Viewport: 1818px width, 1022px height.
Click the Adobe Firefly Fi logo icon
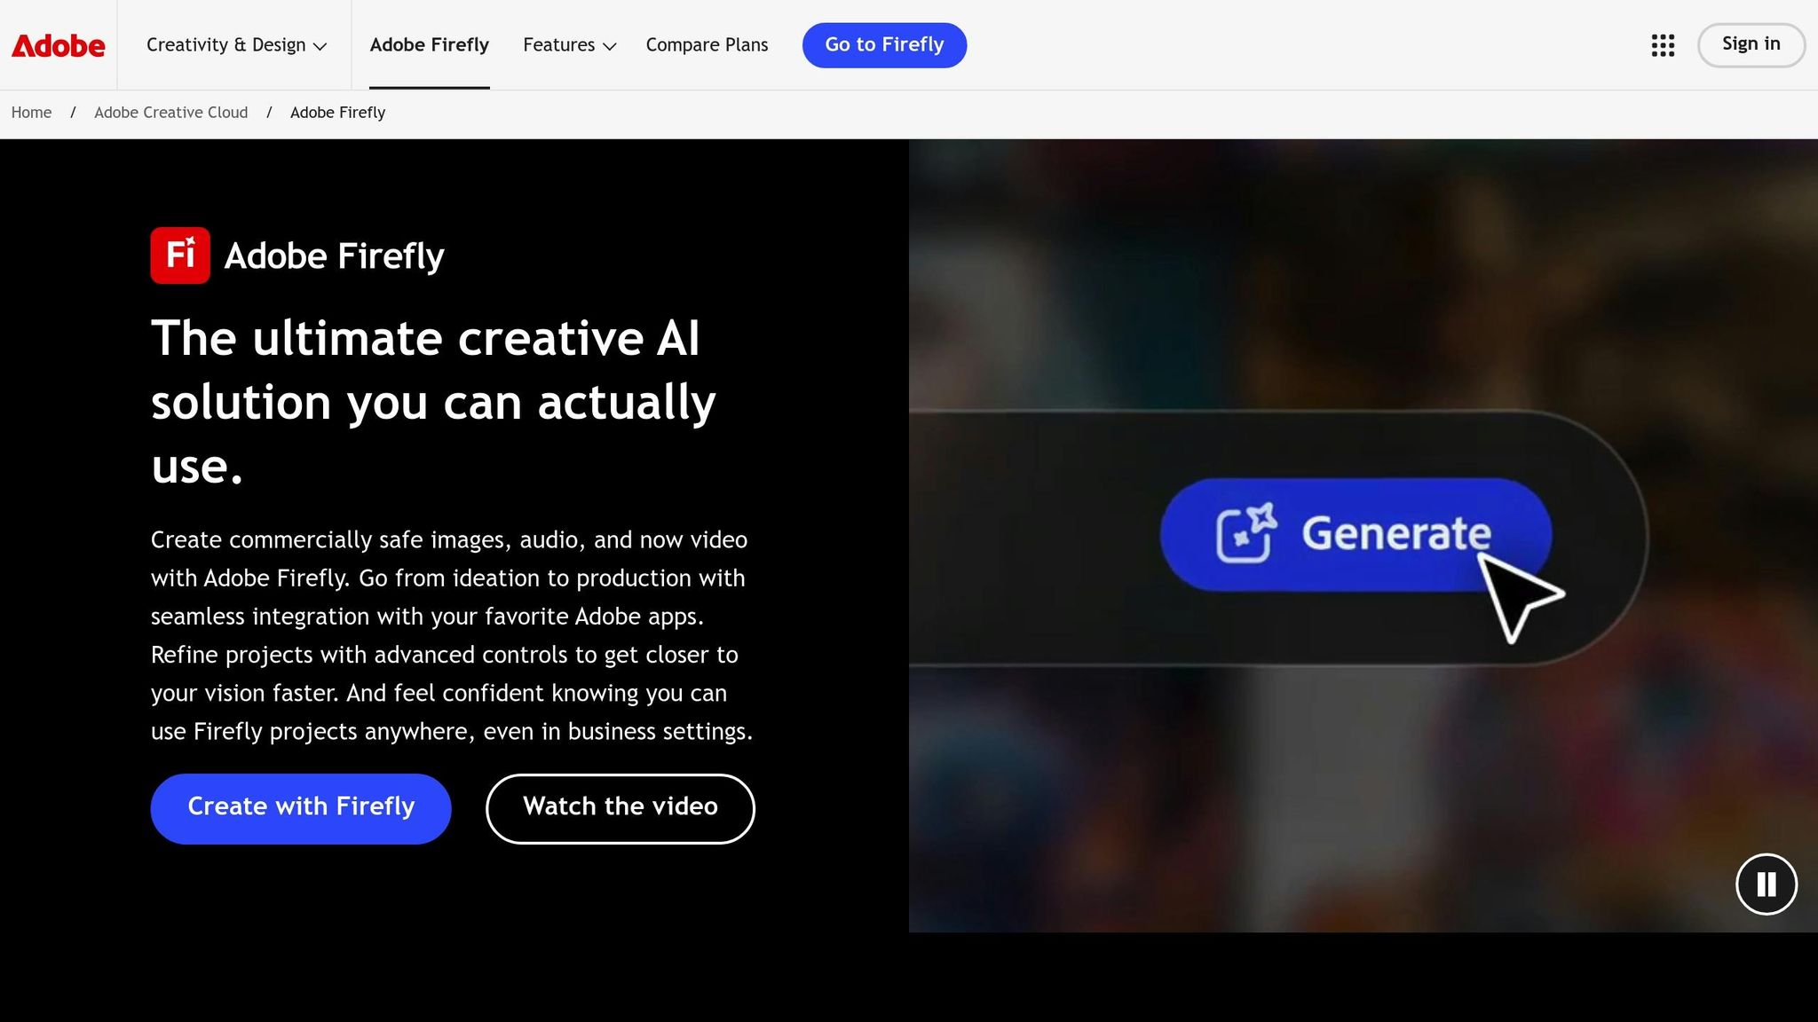pyautogui.click(x=180, y=255)
